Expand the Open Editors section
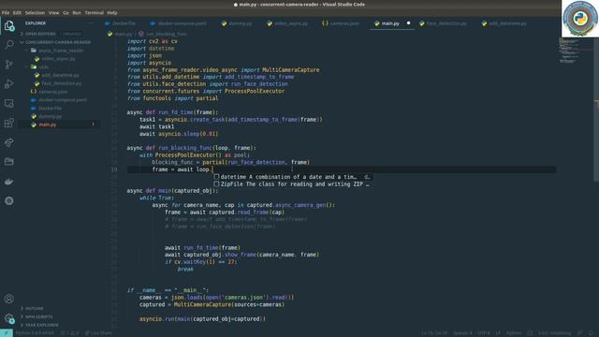Screen dimensions: 599x337 (x=22, y=34)
